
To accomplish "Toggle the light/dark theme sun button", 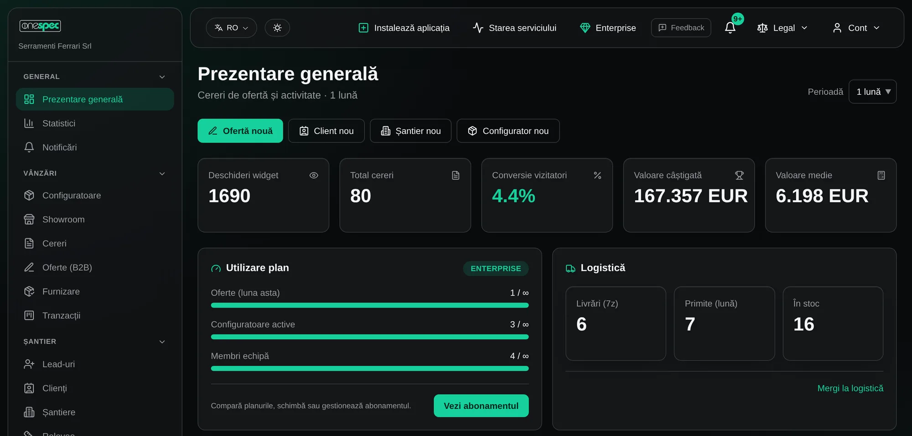I will coord(277,28).
